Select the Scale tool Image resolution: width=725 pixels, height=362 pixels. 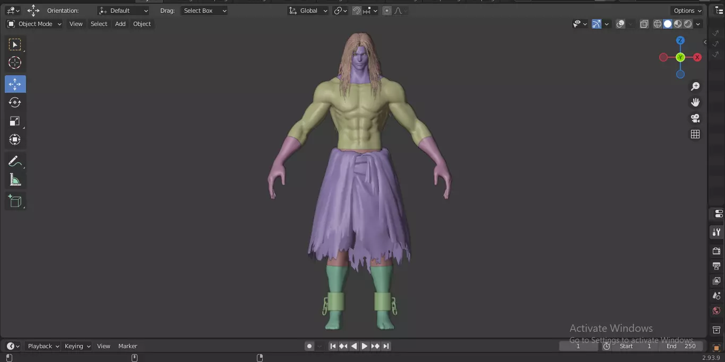[x=15, y=121]
